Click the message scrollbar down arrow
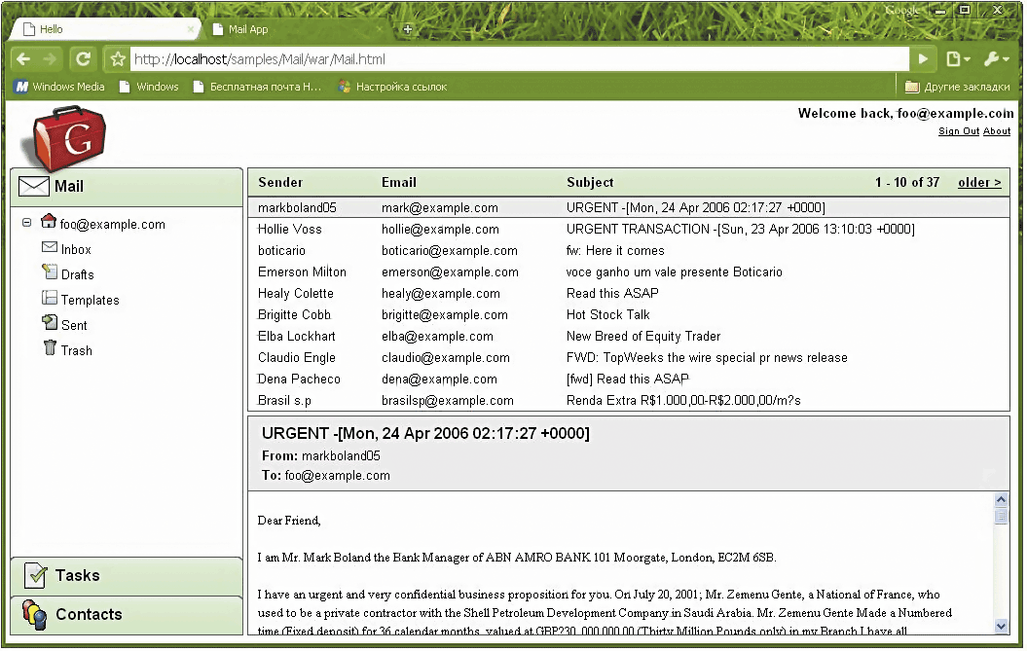Viewport: 1027px width, 651px height. (x=1001, y=627)
